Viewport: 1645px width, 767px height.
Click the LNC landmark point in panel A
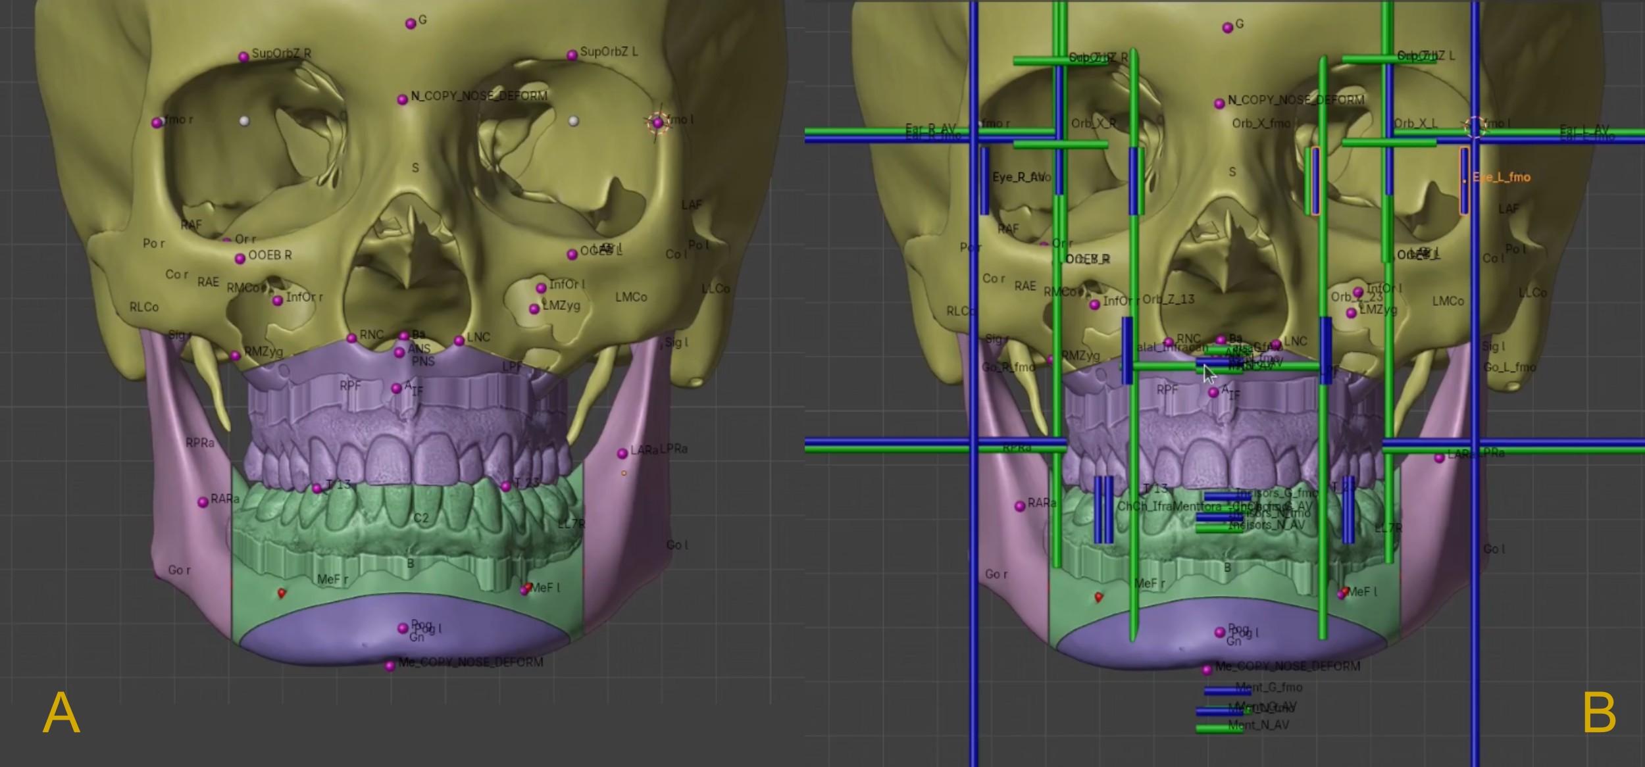tap(459, 341)
